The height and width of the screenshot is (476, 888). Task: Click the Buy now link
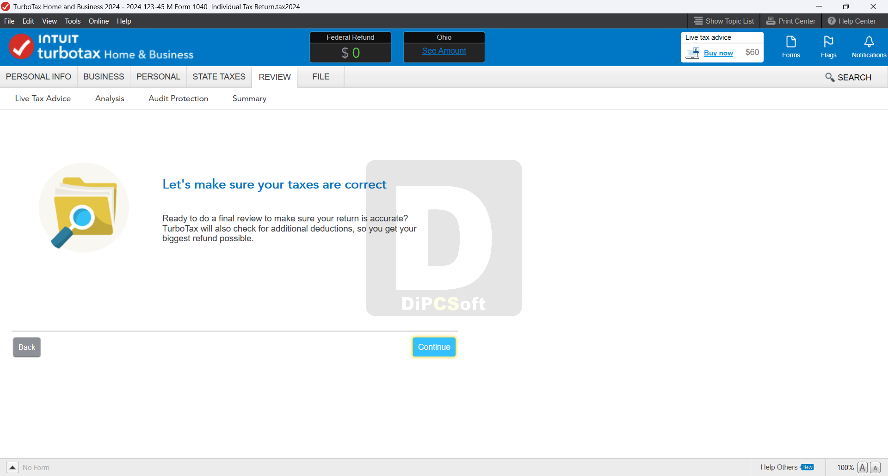pyautogui.click(x=718, y=53)
